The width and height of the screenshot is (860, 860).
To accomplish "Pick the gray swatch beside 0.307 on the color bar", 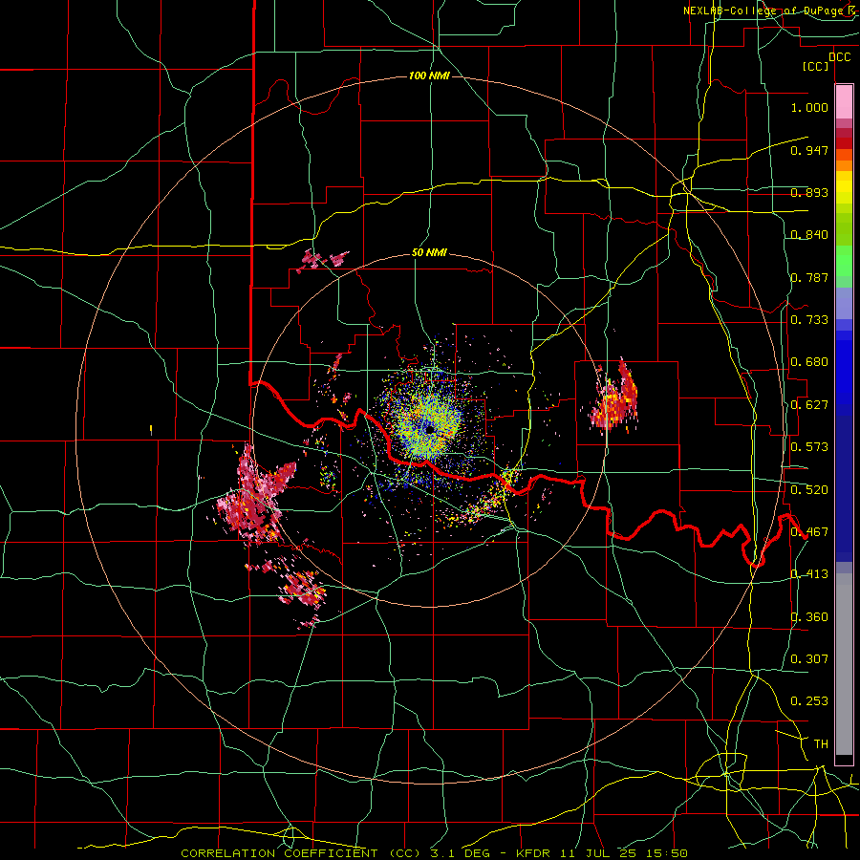I will (x=844, y=664).
